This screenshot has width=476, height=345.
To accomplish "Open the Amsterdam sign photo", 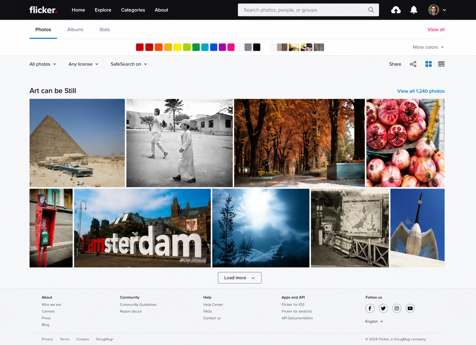I will pos(142,228).
